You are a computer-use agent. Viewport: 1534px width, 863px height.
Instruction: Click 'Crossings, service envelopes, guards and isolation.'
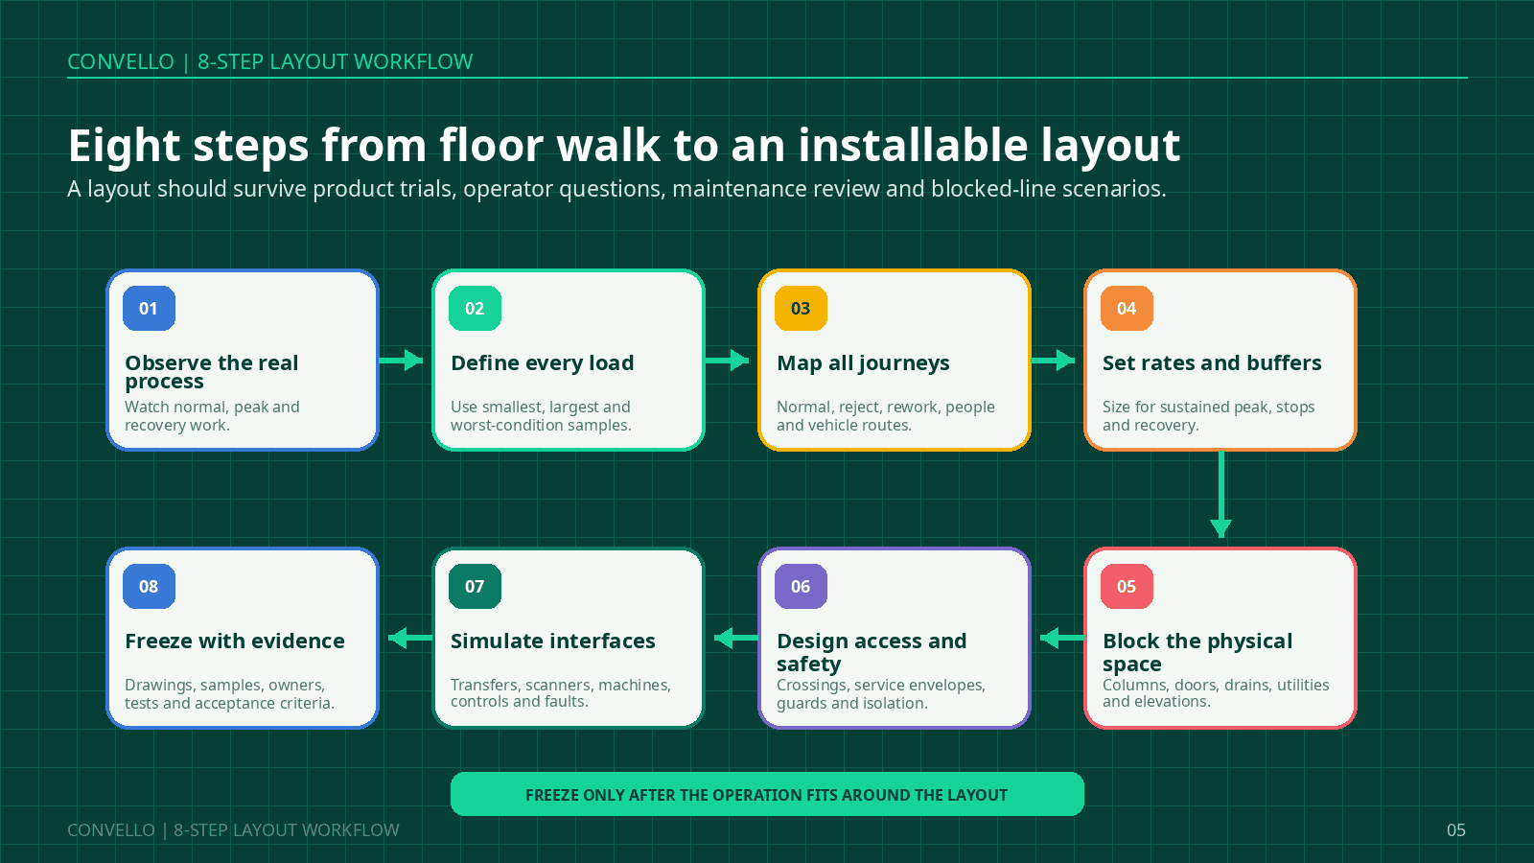(881, 694)
